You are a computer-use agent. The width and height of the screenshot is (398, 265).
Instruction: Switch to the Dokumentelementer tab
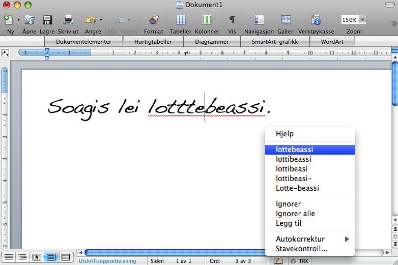(x=84, y=42)
